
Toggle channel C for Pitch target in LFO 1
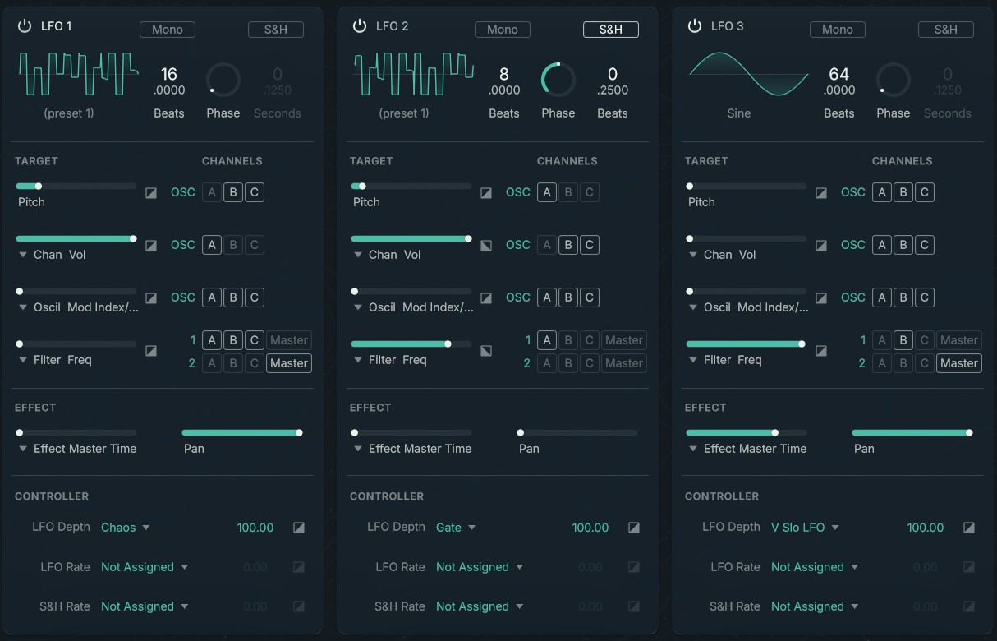point(254,191)
